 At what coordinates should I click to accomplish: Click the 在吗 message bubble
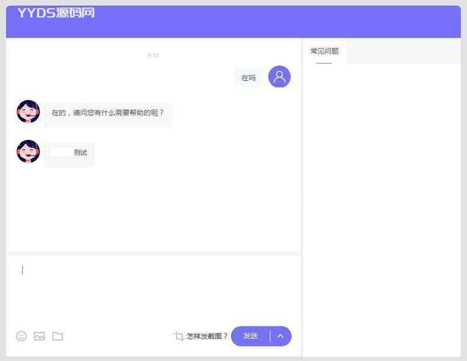coord(248,78)
